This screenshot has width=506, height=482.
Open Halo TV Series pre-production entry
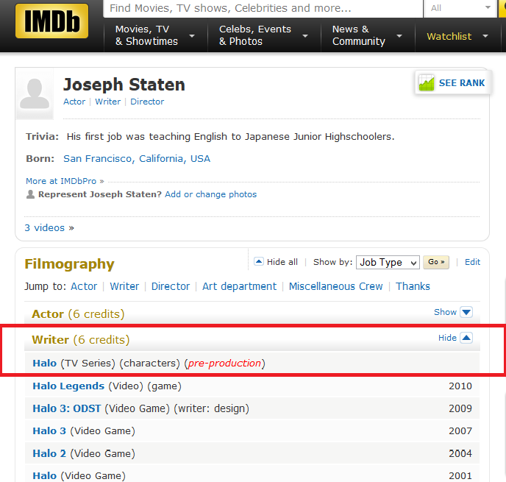click(x=45, y=364)
